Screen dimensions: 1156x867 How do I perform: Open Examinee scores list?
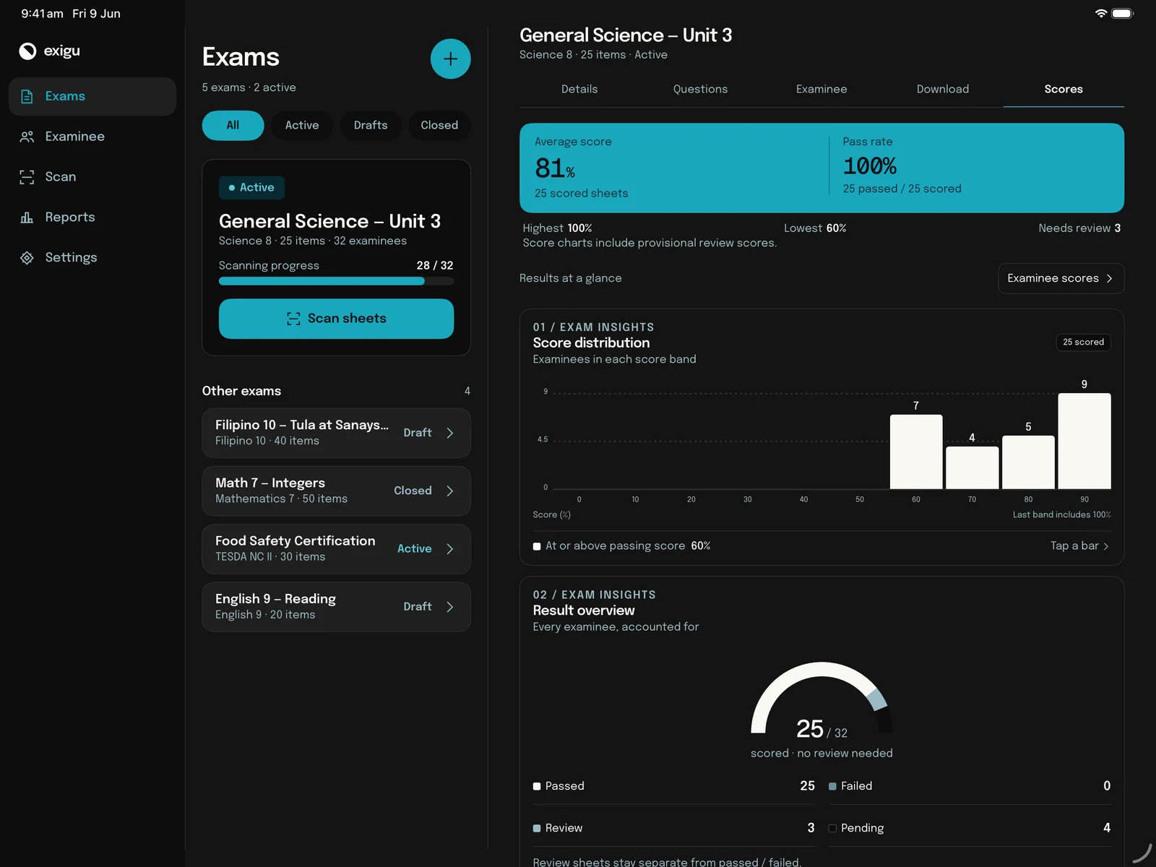coord(1061,278)
